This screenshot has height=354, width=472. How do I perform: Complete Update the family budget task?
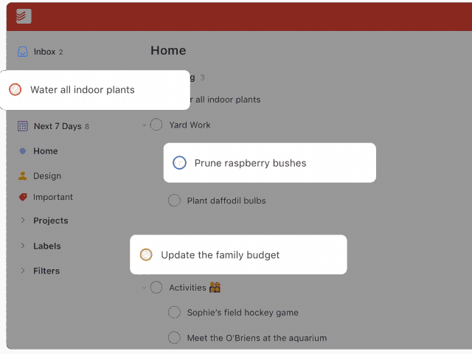pos(146,254)
